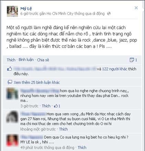Open Mỹ Lệ profile picture

(x=12, y=11)
